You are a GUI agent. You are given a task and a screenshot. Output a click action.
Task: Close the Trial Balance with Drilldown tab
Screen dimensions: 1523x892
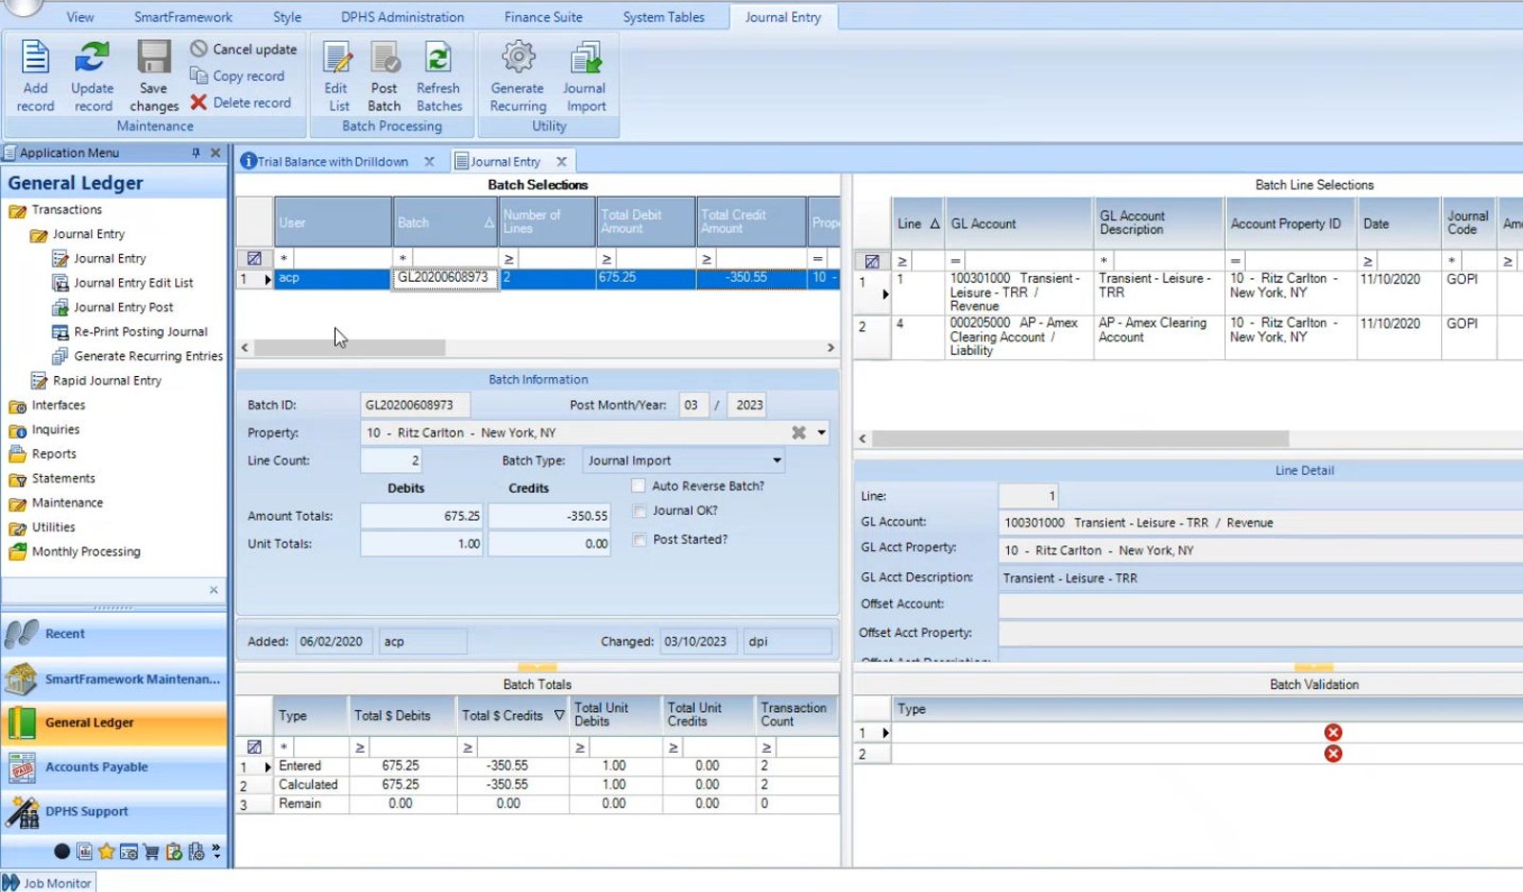tap(429, 162)
